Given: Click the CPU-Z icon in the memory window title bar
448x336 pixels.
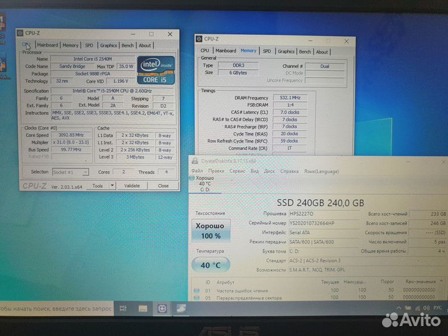Looking at the screenshot, I should [x=199, y=39].
